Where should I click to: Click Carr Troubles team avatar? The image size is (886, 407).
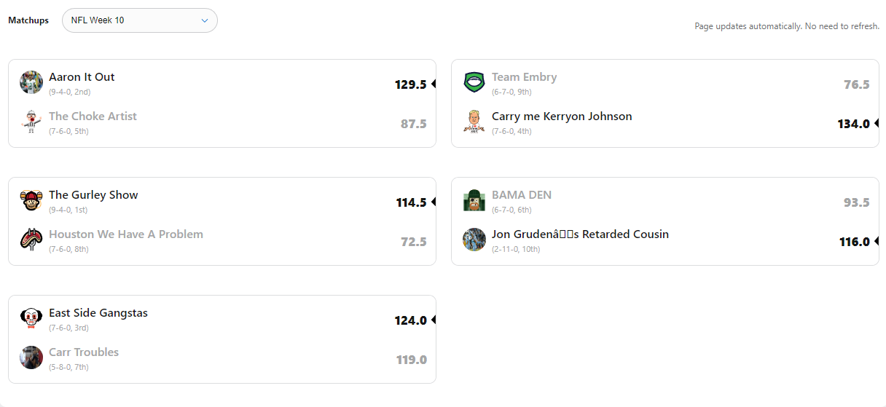pos(31,357)
